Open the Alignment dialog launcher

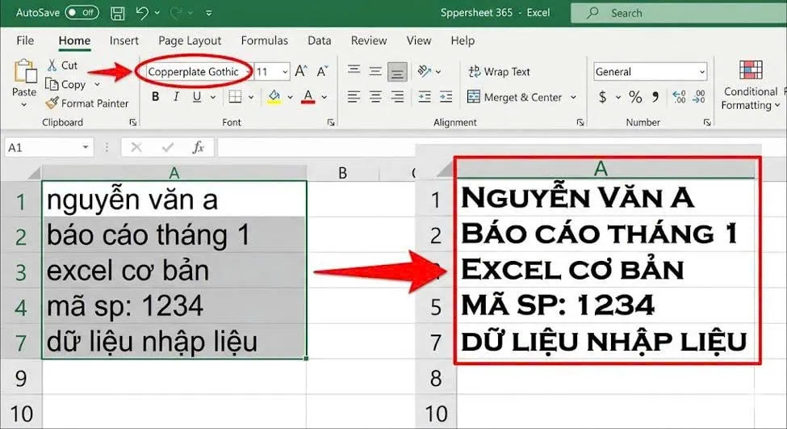pyautogui.click(x=580, y=122)
